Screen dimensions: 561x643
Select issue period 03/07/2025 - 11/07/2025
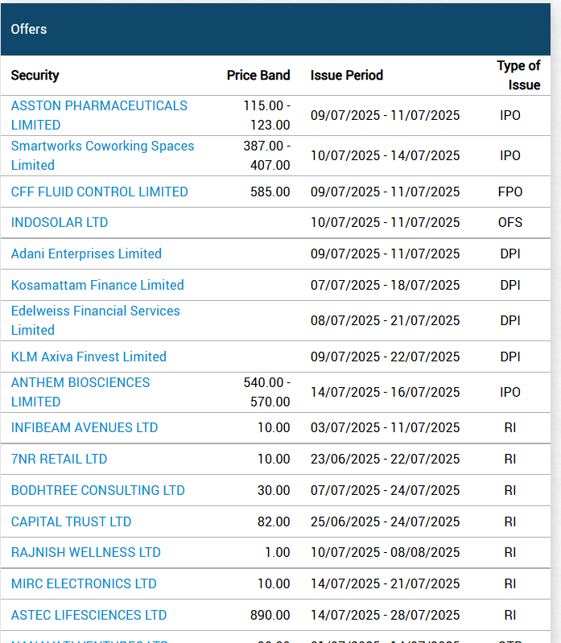[385, 427]
